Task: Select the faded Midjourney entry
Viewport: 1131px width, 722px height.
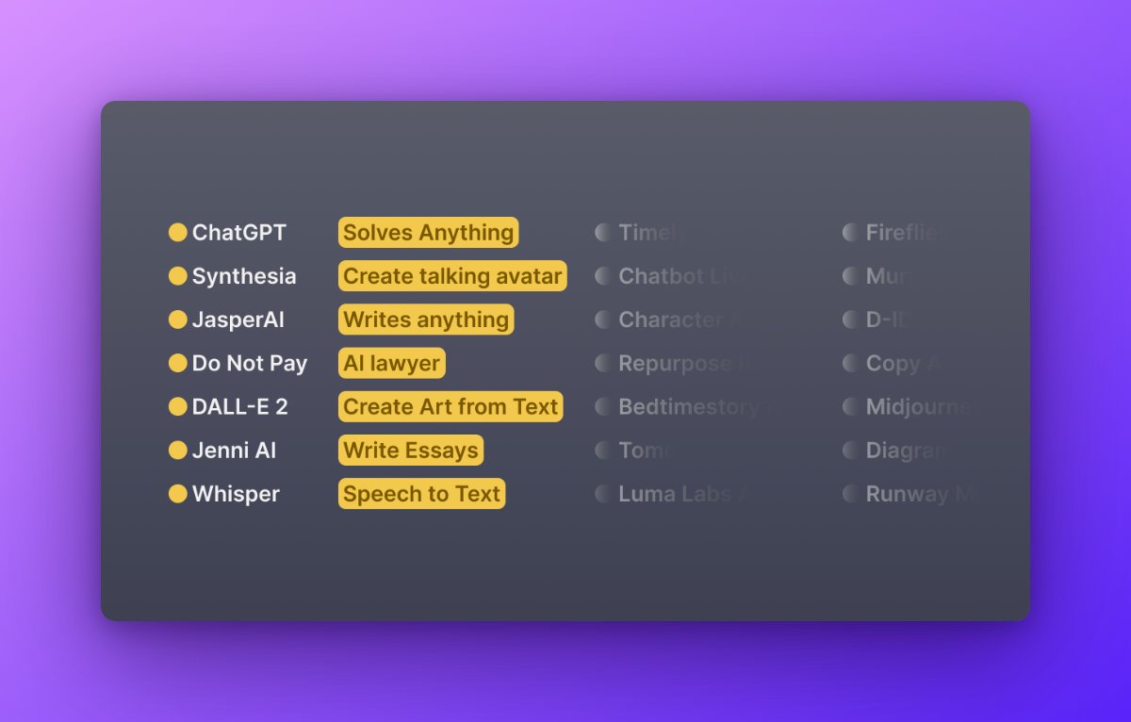Action: click(x=920, y=407)
